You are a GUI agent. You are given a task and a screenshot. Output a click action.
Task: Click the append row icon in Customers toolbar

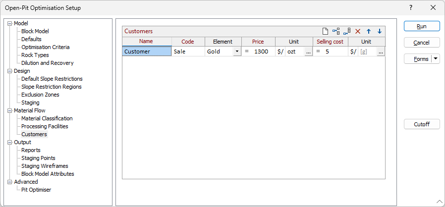[x=347, y=31]
